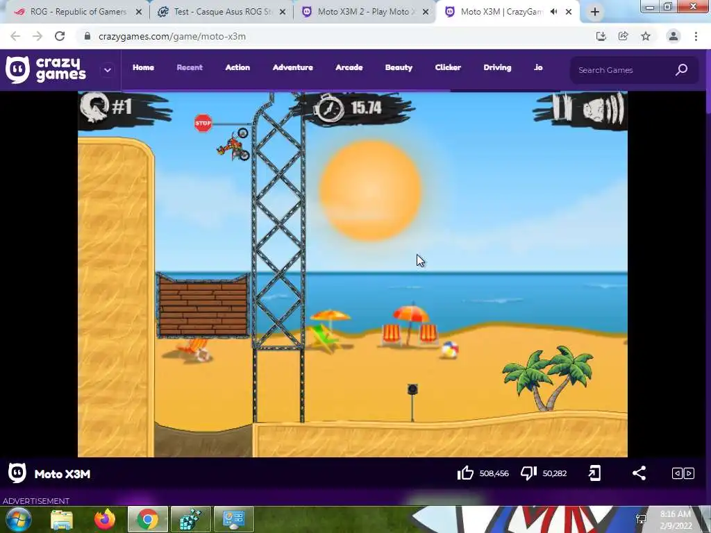This screenshot has height=533, width=711.
Task: Click the install app icon in address bar
Action: 601,36
